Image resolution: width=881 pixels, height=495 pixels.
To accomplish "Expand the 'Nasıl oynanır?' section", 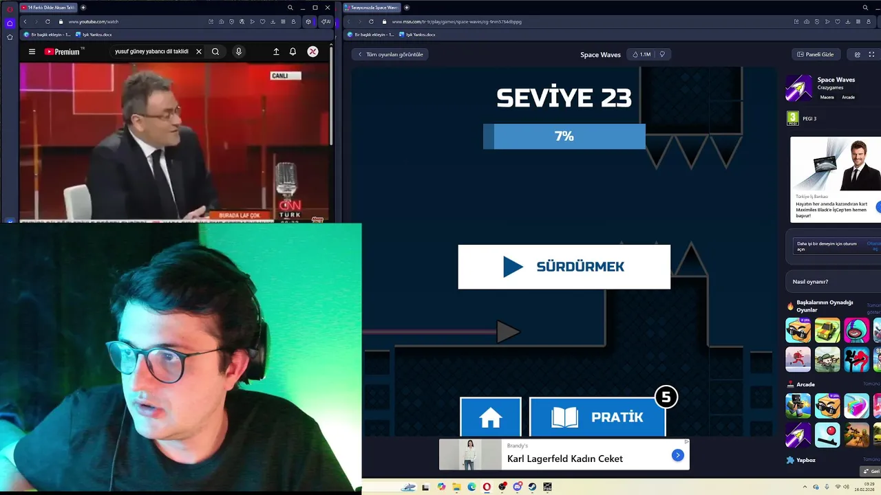I will [x=833, y=281].
